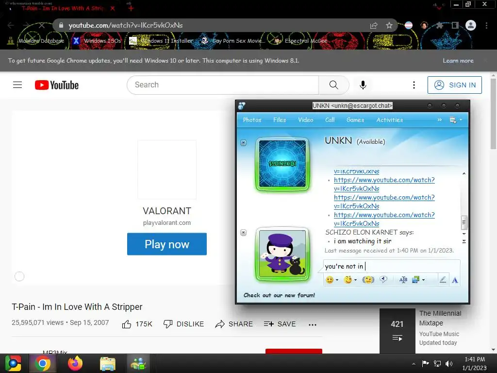Open dropdown arrow beside options icon
The image size is (497, 373).
click(x=461, y=120)
